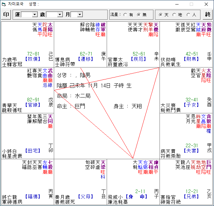This screenshot has height=206, width=214.
Task: Click the 42~51 age range
Action: coord(192,54)
